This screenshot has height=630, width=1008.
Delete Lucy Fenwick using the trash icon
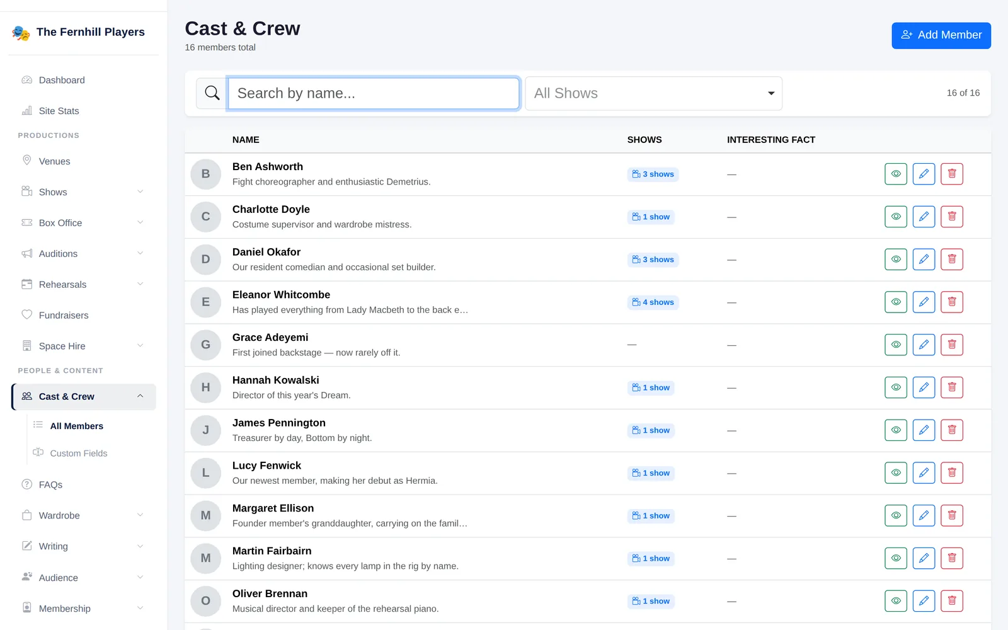pyautogui.click(x=952, y=473)
